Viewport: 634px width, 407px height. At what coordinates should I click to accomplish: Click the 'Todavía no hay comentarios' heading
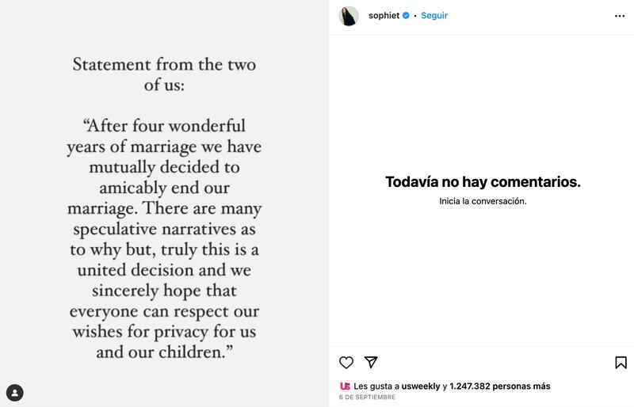tap(483, 182)
